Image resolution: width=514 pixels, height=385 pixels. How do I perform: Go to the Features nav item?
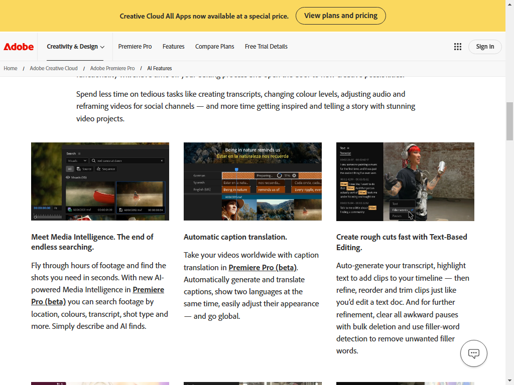[x=173, y=47]
